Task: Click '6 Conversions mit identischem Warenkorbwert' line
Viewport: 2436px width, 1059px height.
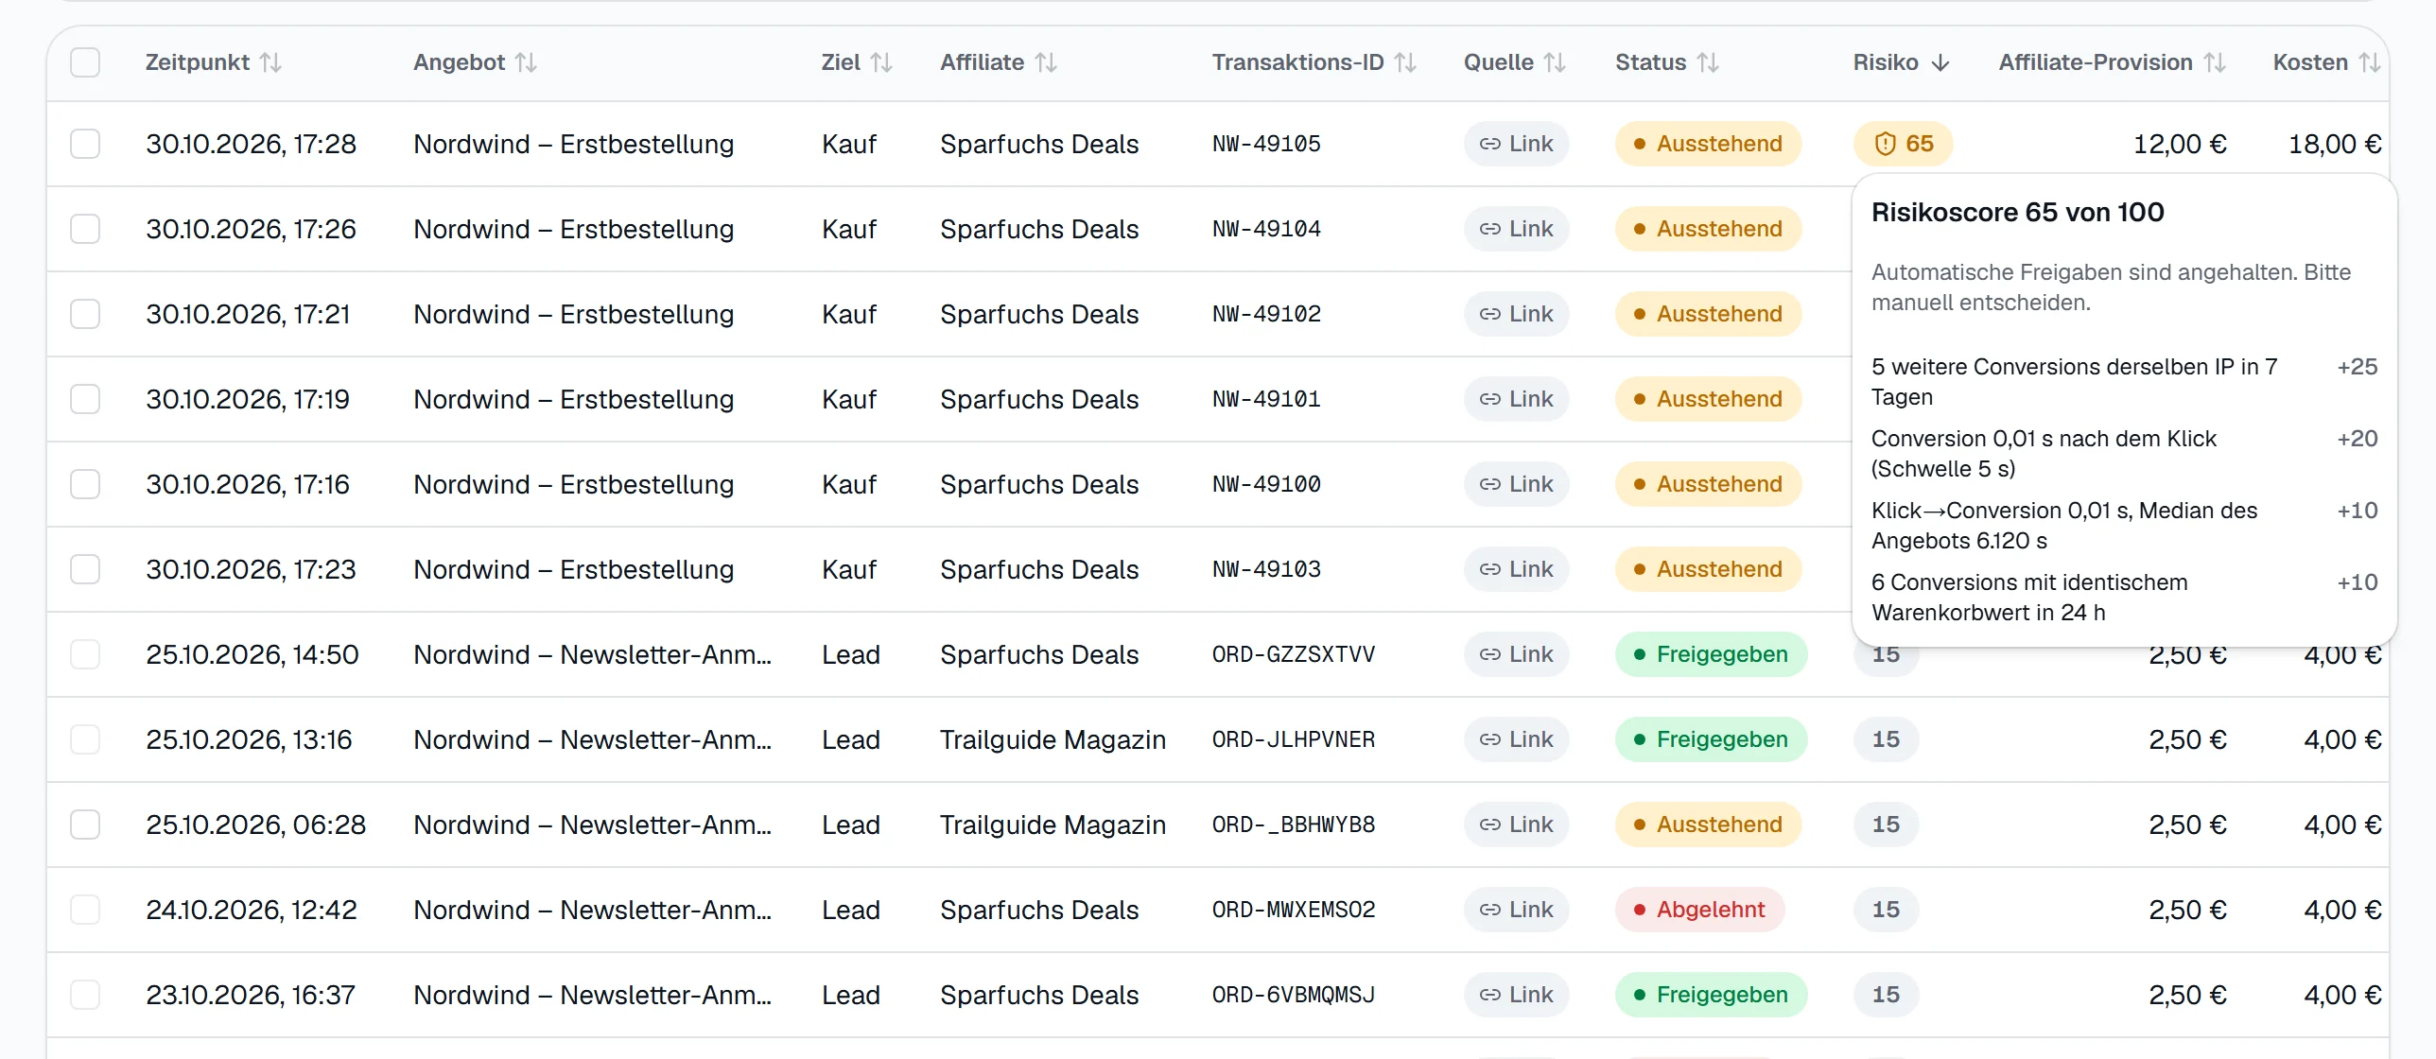Action: point(2029,598)
